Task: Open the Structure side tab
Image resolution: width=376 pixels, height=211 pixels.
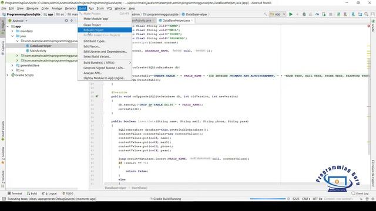Action: 3,178
